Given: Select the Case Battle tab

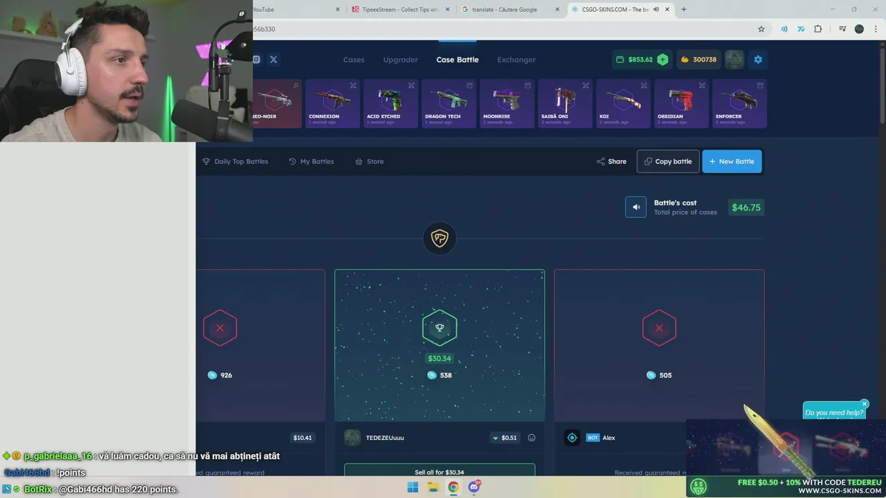Looking at the screenshot, I should pyautogui.click(x=458, y=59).
